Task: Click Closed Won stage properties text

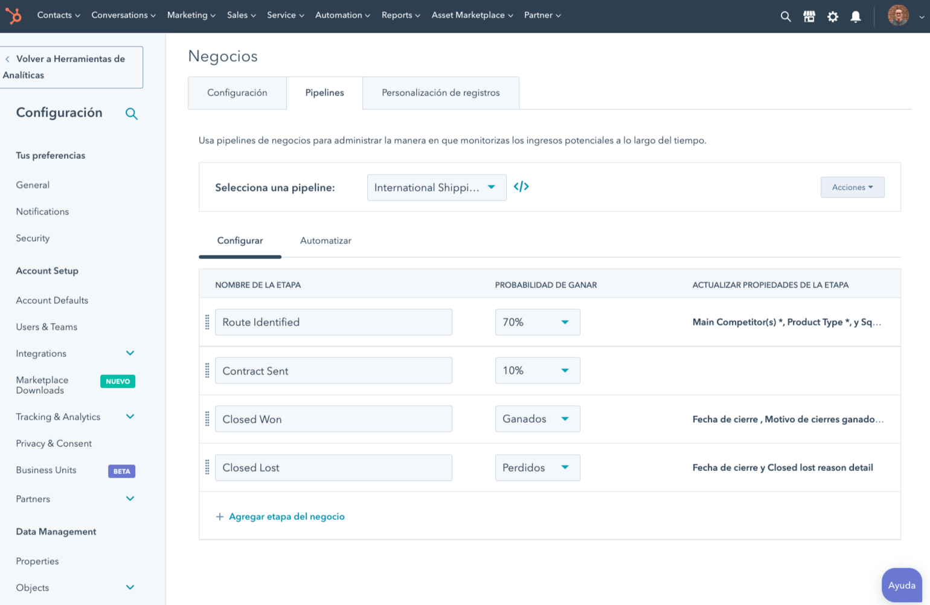Action: click(x=788, y=419)
